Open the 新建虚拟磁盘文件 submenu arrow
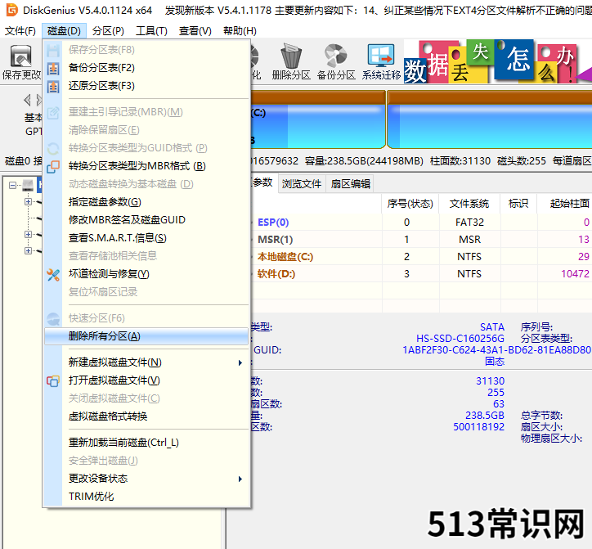 240,362
